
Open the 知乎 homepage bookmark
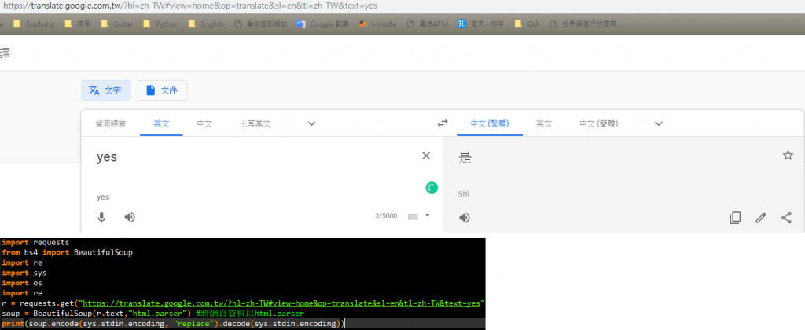click(481, 24)
